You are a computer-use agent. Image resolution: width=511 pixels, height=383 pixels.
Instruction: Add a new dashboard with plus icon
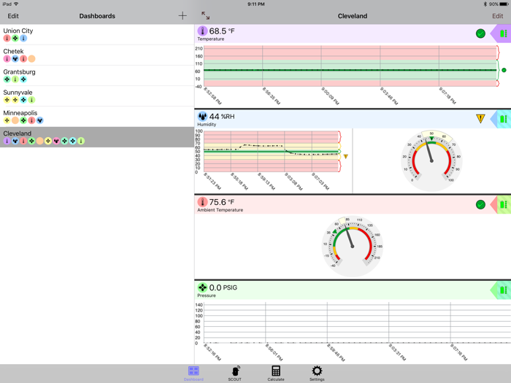182,15
